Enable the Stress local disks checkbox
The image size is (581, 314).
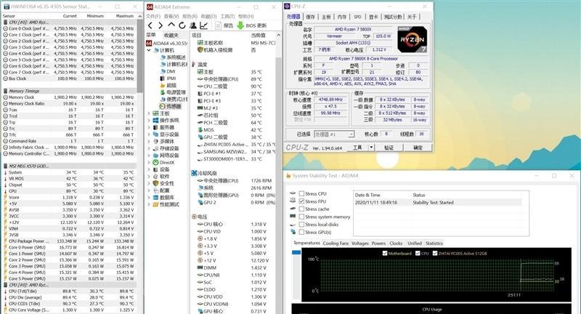point(301,225)
